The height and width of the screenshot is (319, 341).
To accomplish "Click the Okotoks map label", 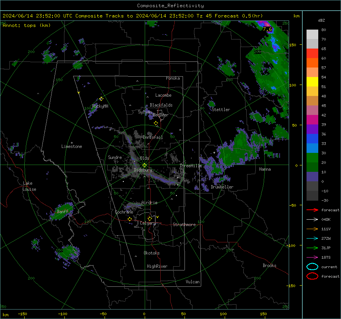I will click(x=152, y=253).
